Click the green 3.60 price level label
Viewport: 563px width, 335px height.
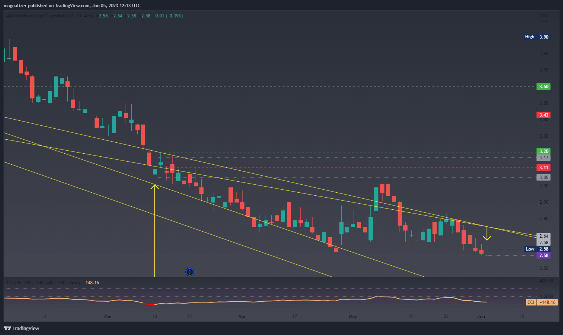(544, 87)
